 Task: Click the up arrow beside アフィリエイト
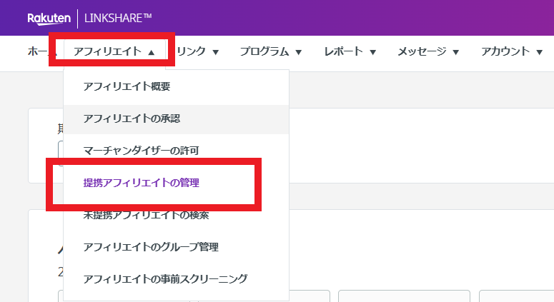pyautogui.click(x=152, y=52)
